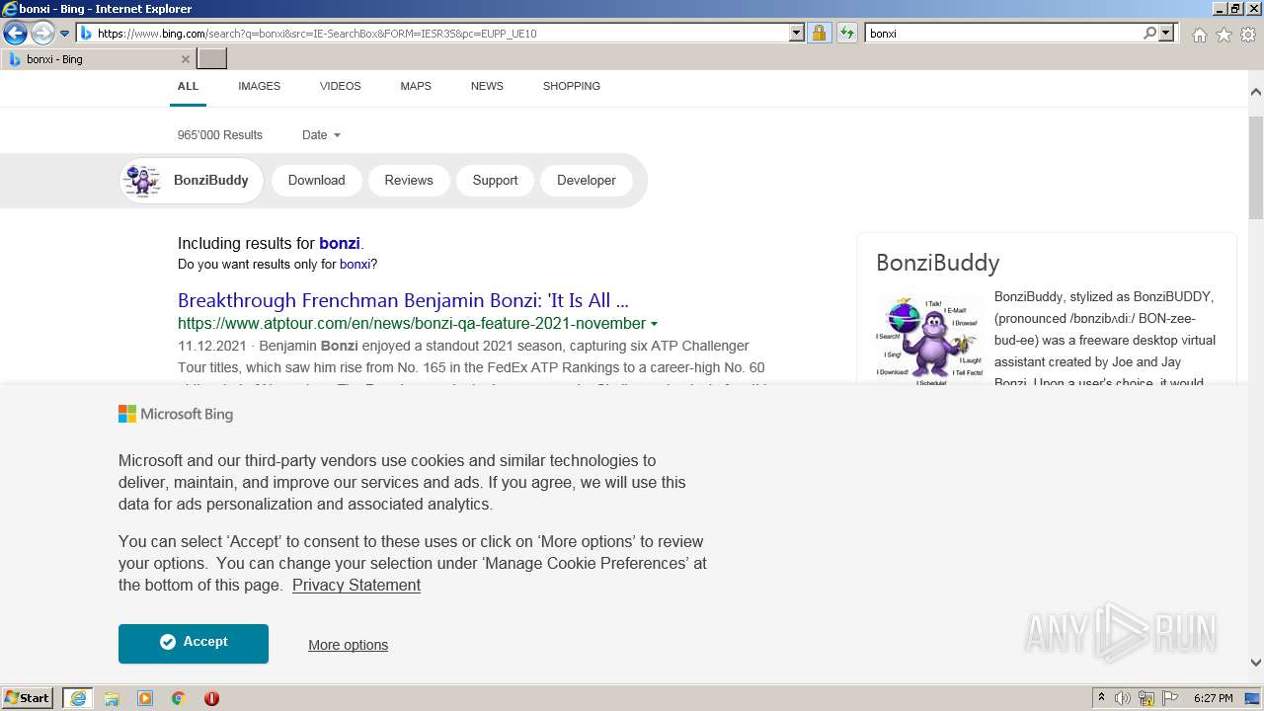Click the Support chip
This screenshot has height=711, width=1264.
tap(495, 181)
